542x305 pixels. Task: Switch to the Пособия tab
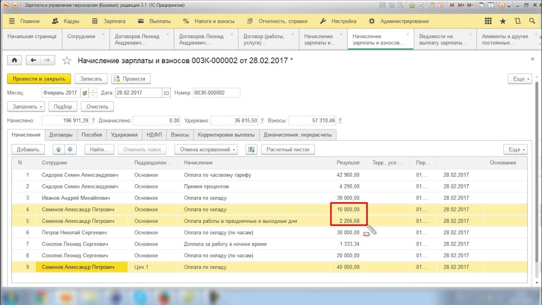[91, 135]
